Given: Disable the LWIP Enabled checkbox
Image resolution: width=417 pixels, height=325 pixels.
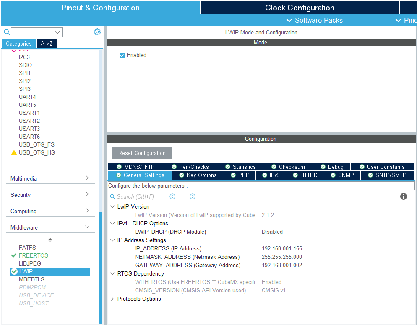Looking at the screenshot, I should pos(122,55).
